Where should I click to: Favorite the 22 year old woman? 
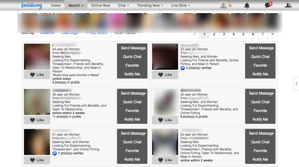point(260,65)
